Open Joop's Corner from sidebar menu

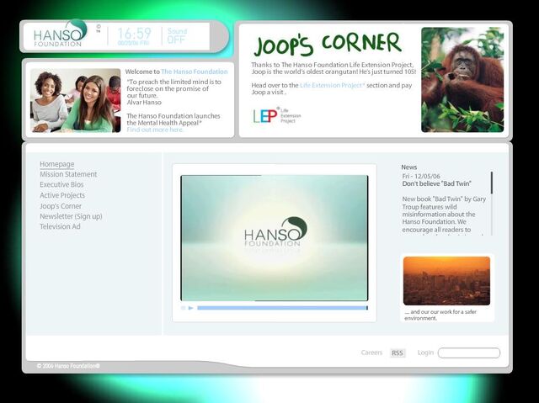61,206
